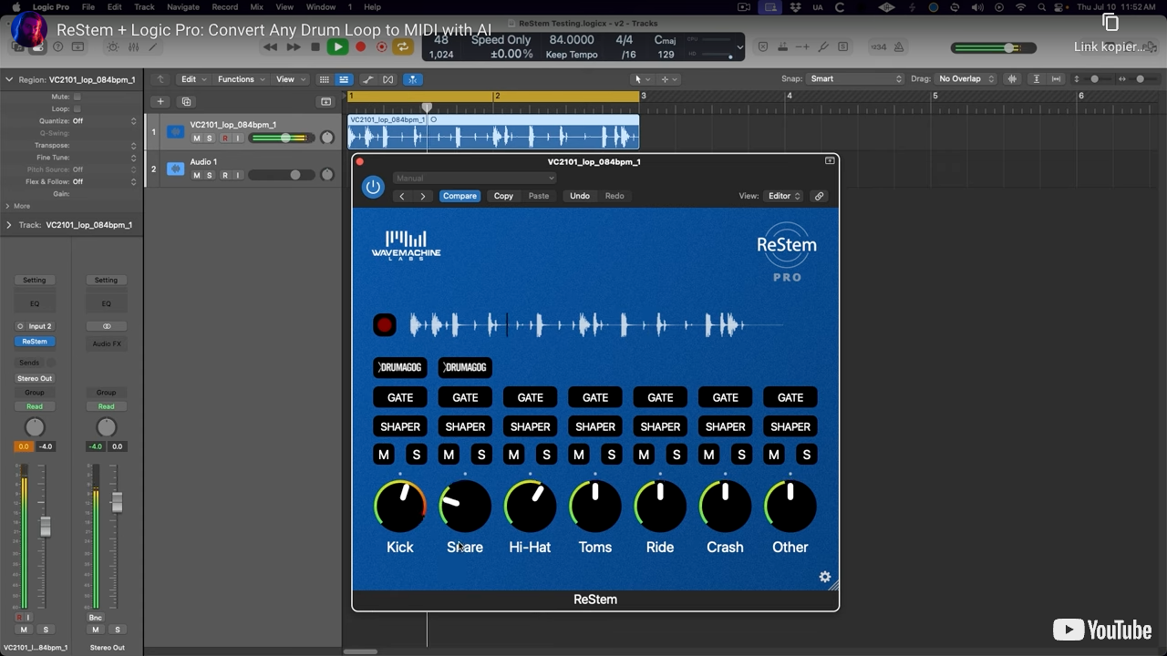This screenshot has height=656, width=1167.
Task: Click the Forward transport button
Action: tap(293, 46)
